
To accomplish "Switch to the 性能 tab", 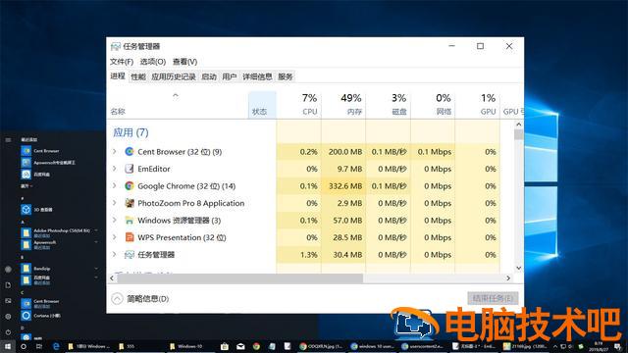I will click(x=138, y=76).
